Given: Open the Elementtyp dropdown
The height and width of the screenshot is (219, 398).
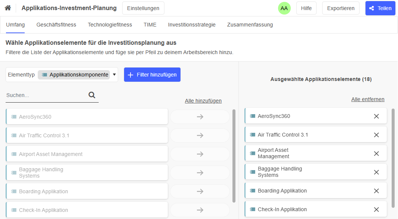Looking at the screenshot, I should pyautogui.click(x=114, y=75).
